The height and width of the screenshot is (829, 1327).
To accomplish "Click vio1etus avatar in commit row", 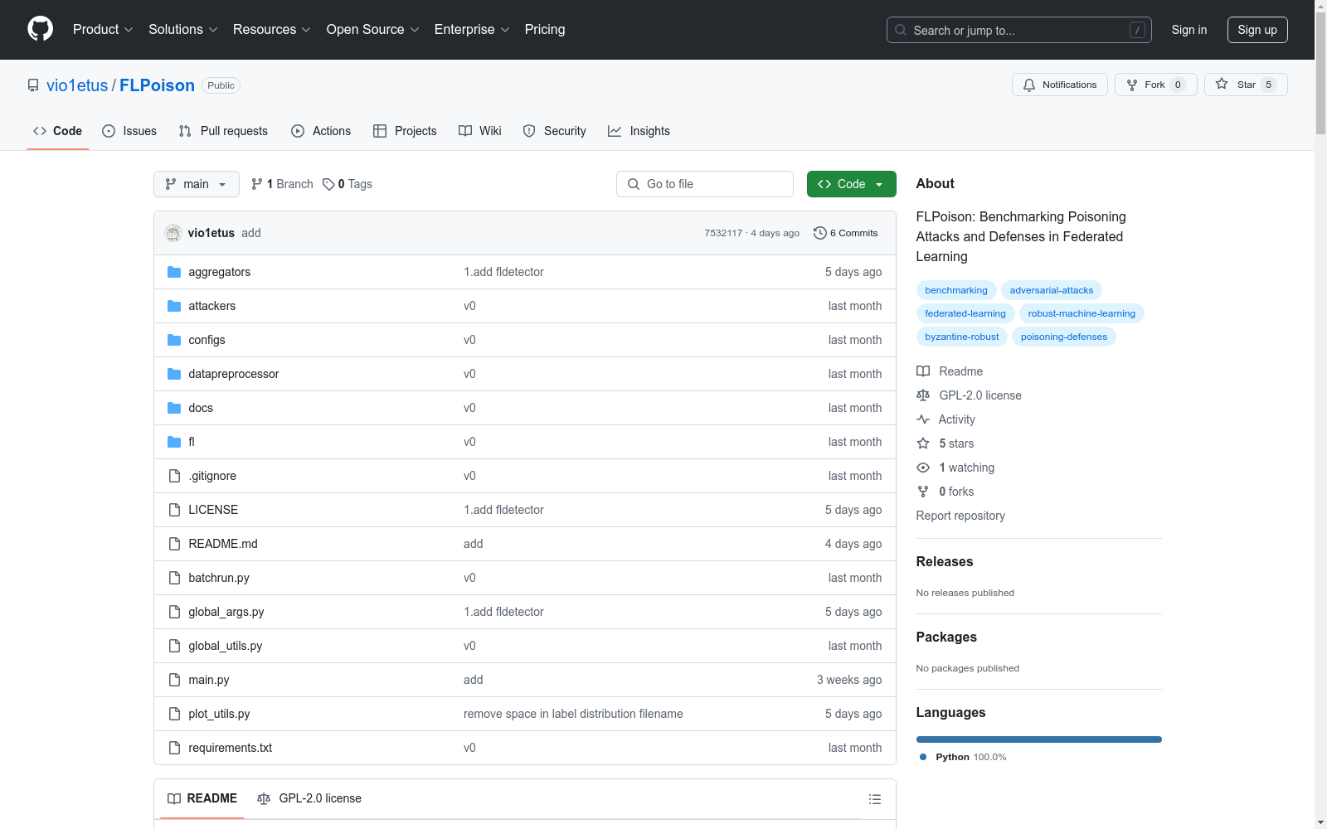I will (173, 233).
